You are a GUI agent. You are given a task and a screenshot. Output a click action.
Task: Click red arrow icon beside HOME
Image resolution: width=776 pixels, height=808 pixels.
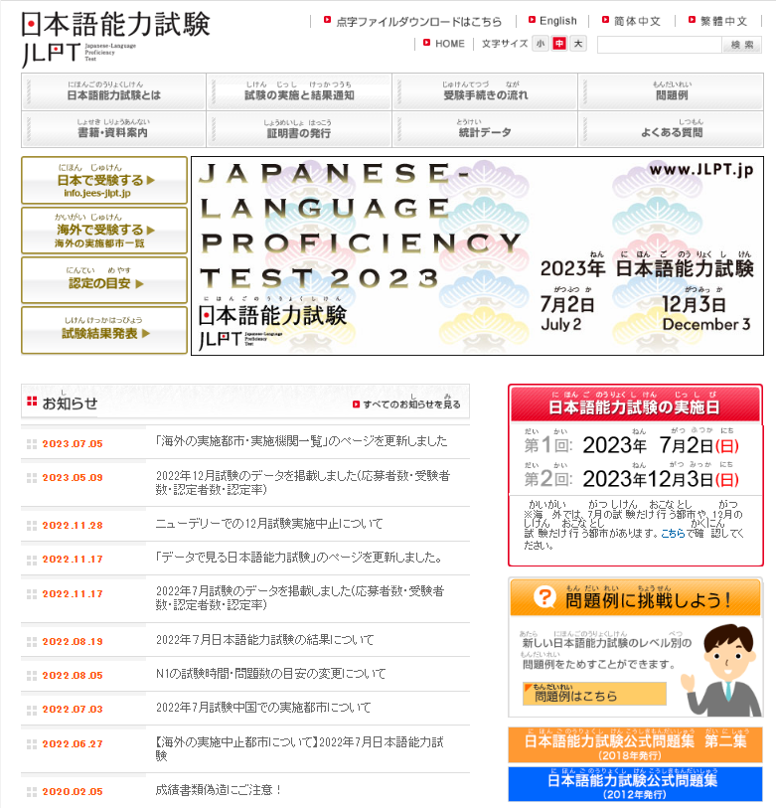(x=426, y=43)
